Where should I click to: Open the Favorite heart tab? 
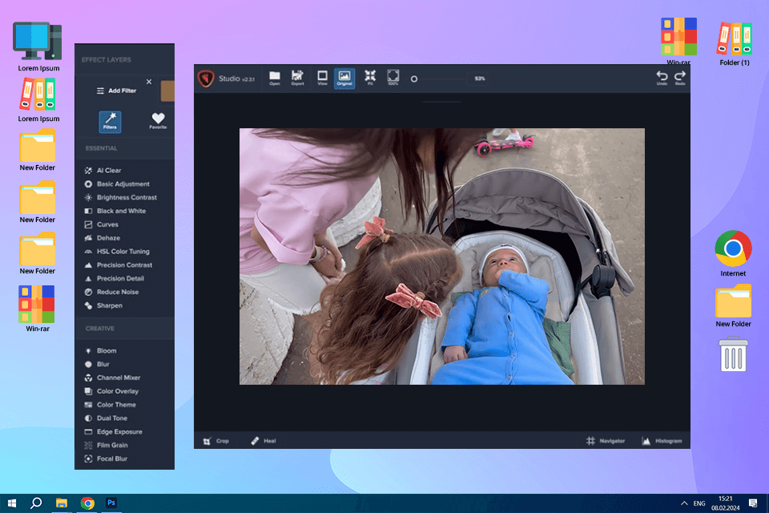(x=158, y=121)
